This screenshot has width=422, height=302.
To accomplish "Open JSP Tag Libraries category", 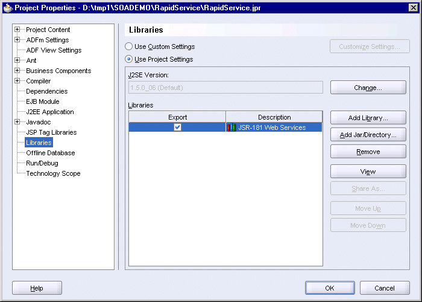I will [x=51, y=132].
